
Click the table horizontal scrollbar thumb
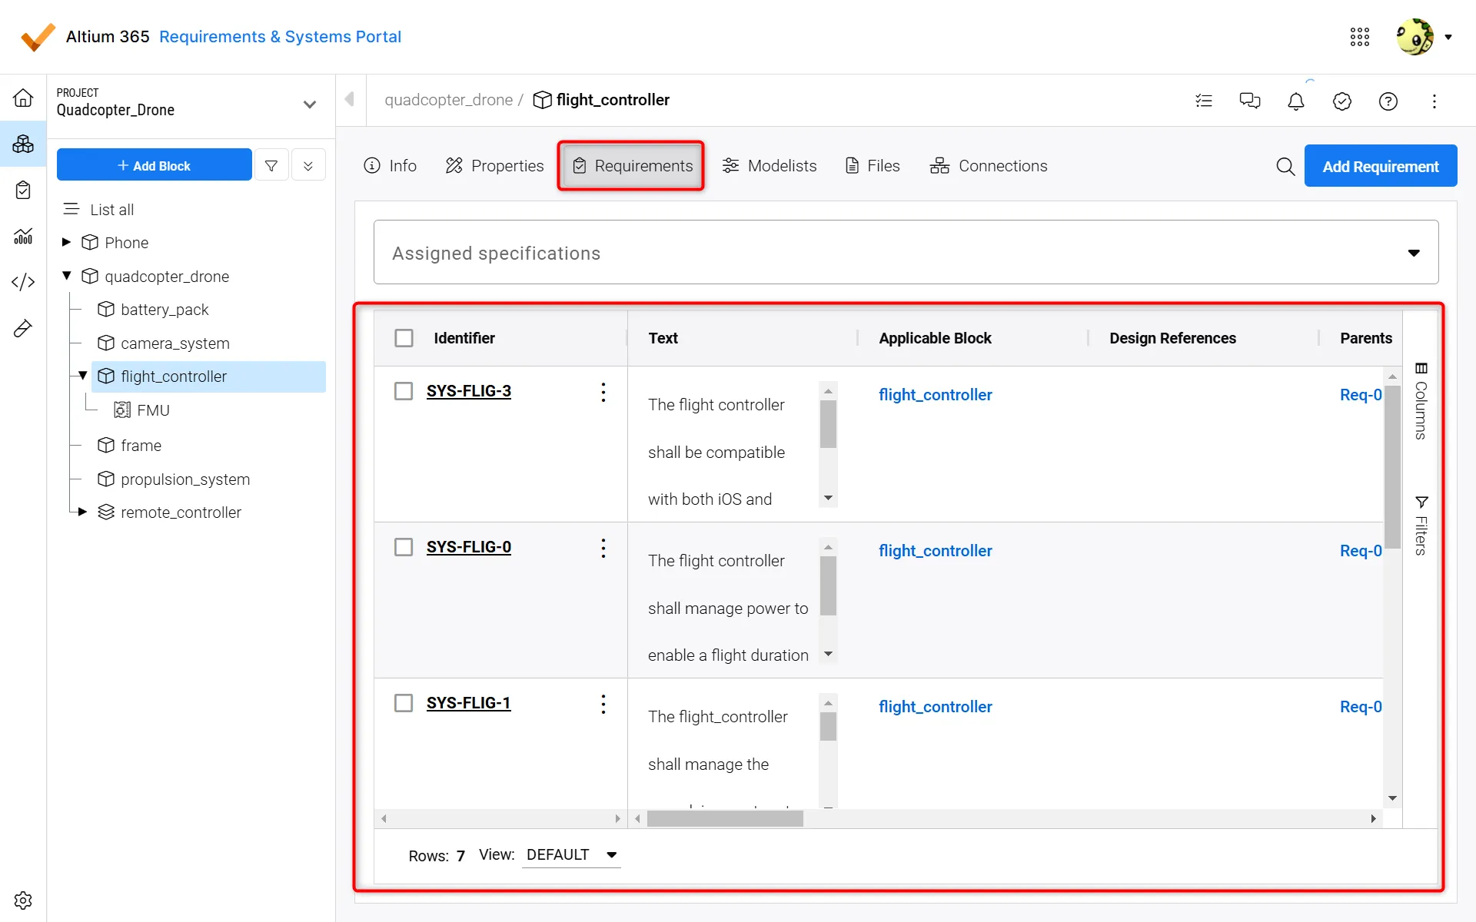point(724,819)
